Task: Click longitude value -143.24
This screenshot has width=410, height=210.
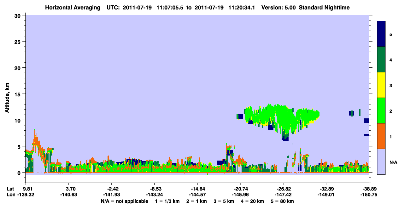Action: [x=155, y=195]
